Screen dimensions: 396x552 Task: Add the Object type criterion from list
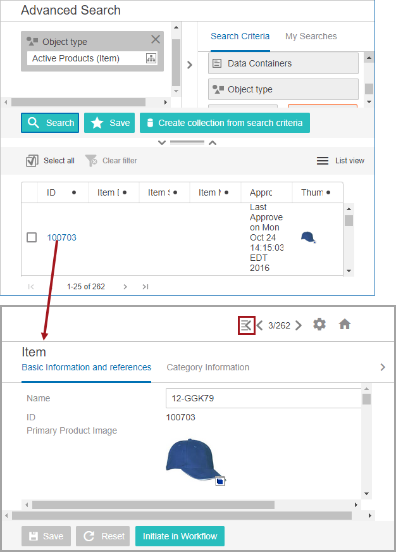[x=283, y=89]
